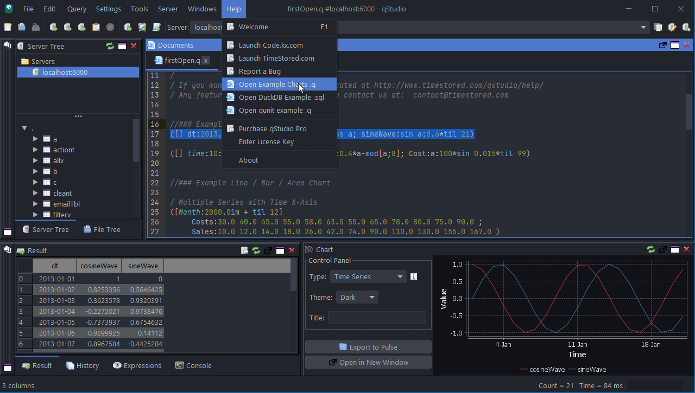Choose Purchase qStudio Pro
This screenshot has height=393, width=695.
click(279, 128)
